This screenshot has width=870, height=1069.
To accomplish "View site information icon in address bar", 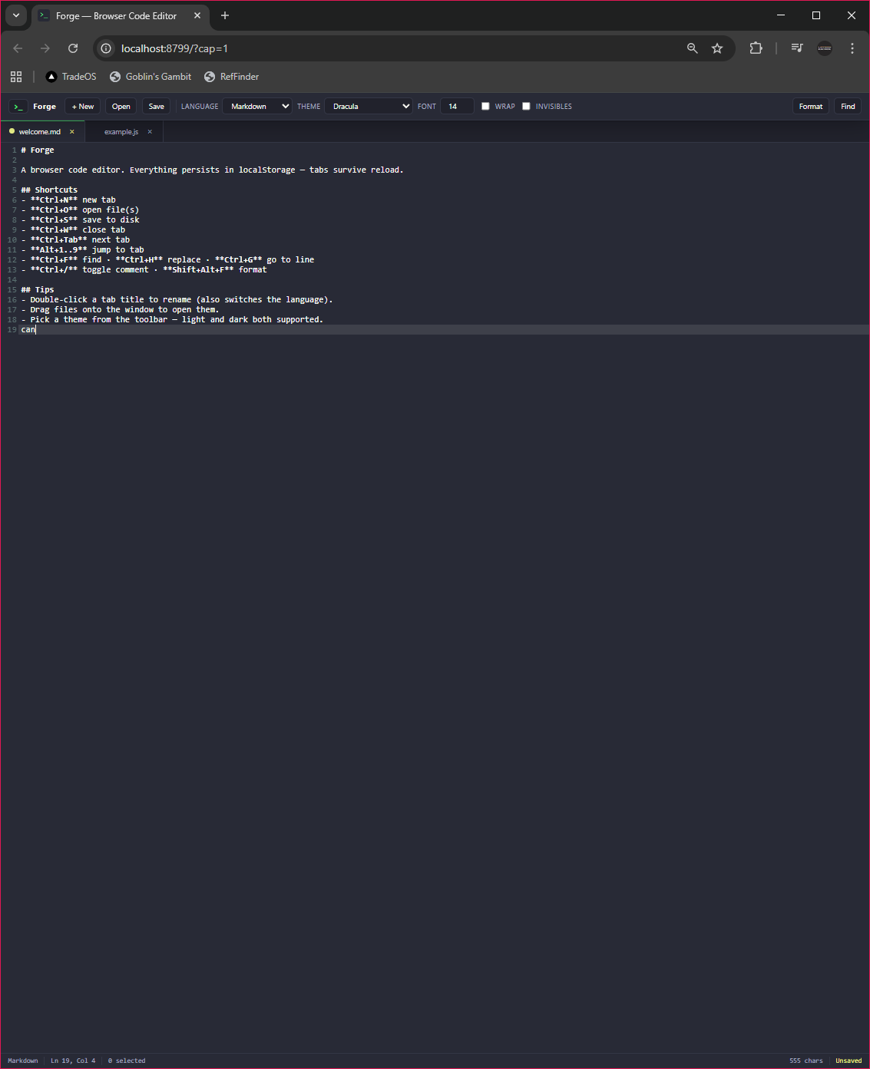I will coord(106,48).
